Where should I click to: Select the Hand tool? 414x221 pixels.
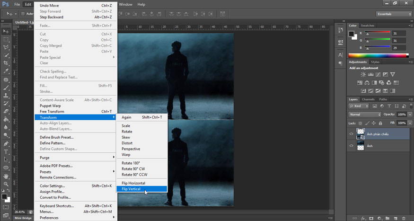(6, 176)
